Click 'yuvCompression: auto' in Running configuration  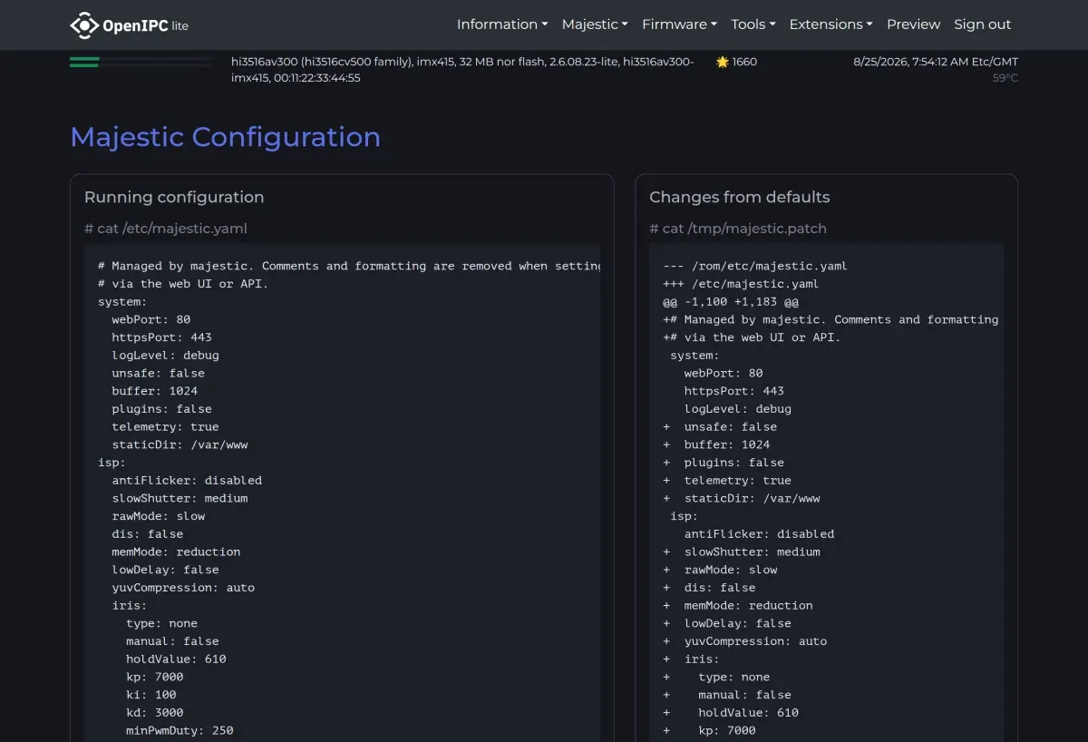183,587
